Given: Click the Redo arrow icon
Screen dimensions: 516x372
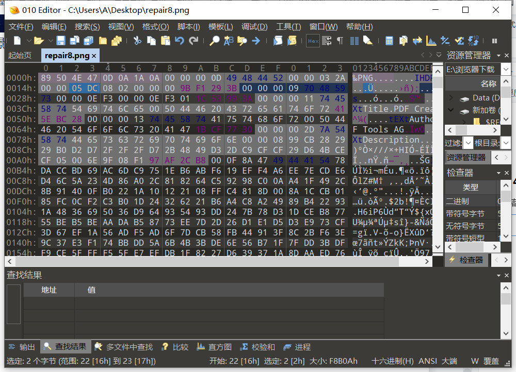Looking at the screenshot, I should tap(193, 41).
